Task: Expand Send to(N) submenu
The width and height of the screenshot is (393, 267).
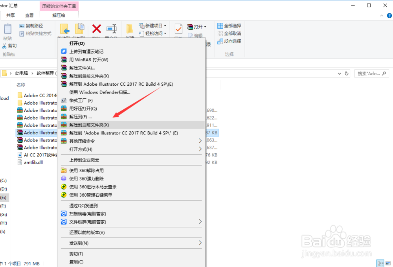Action: 131,243
